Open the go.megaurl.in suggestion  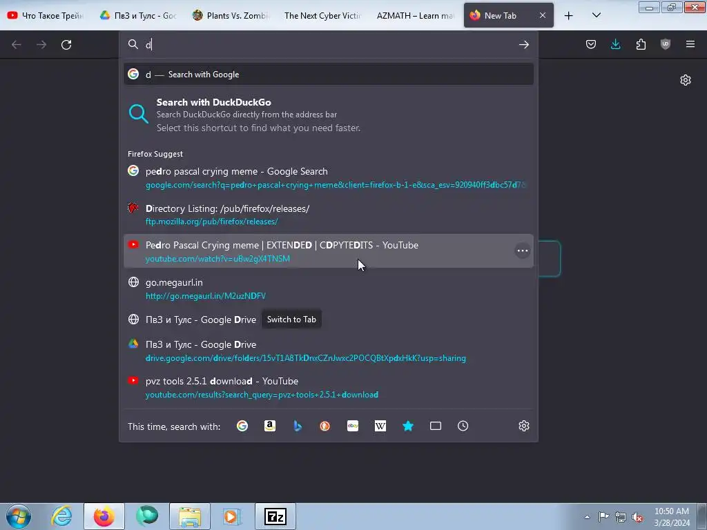pyautogui.click(x=329, y=289)
